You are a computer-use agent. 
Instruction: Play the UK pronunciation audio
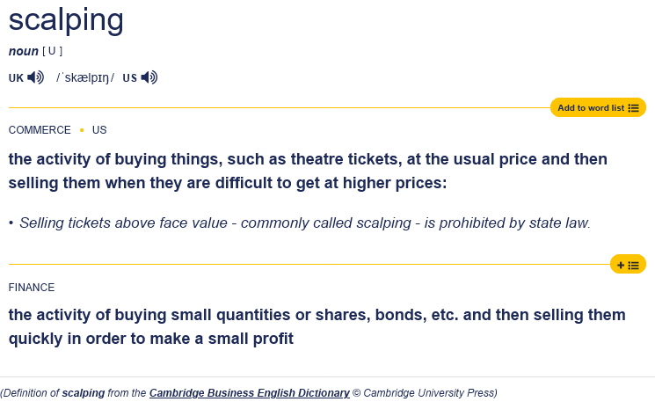(x=35, y=77)
